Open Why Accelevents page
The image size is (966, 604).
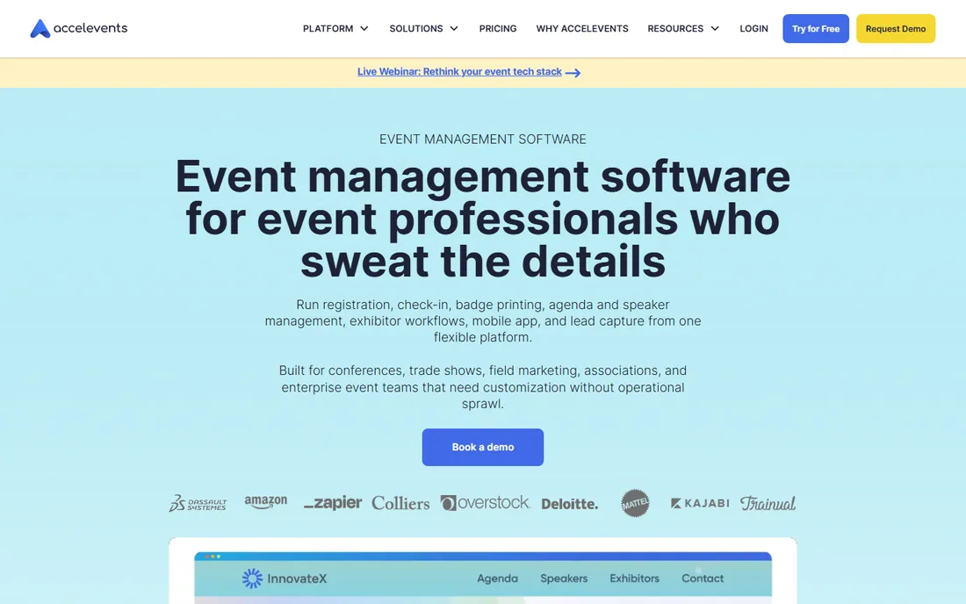click(x=582, y=28)
